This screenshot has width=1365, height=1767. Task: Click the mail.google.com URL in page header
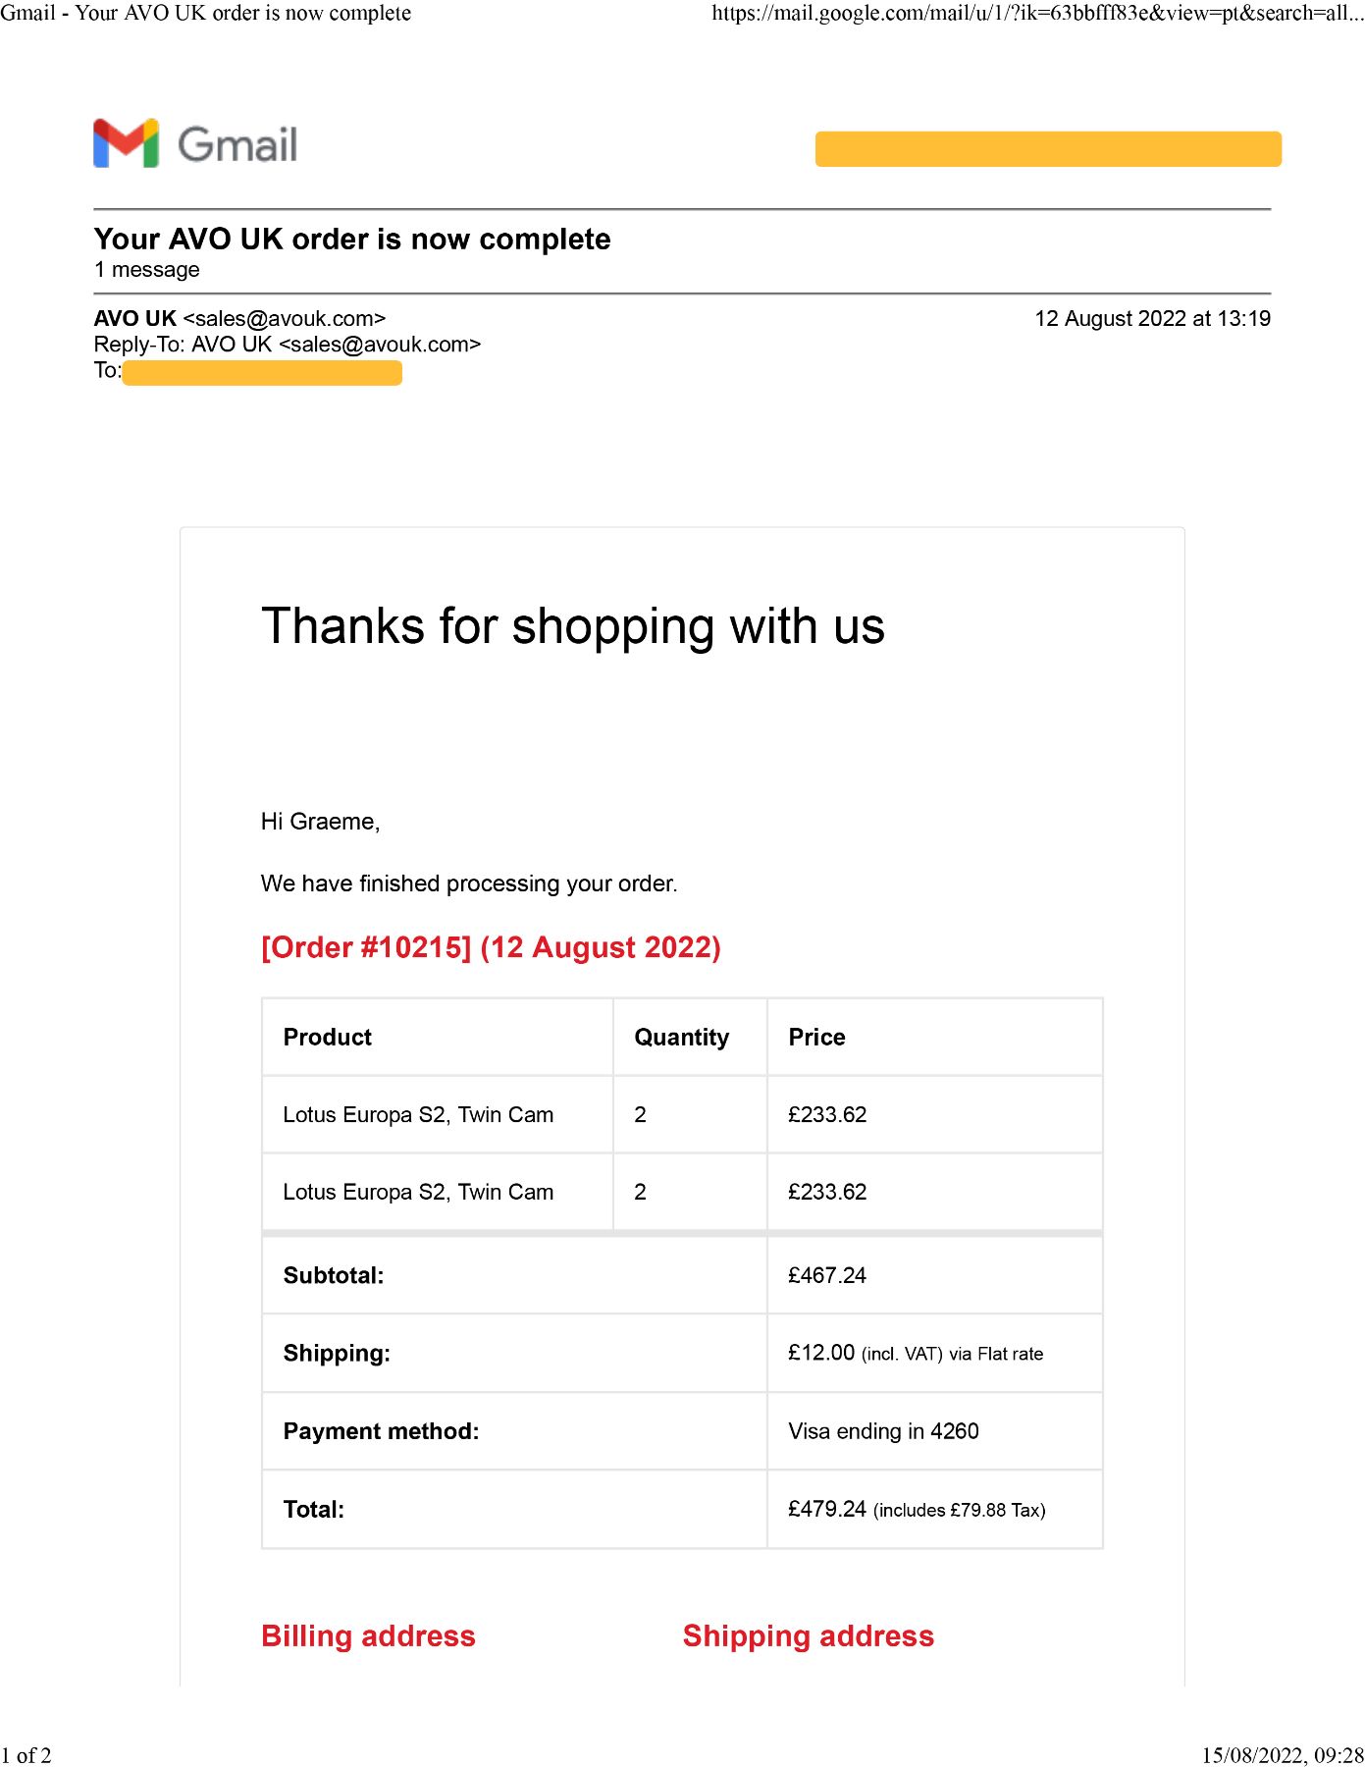click(x=1038, y=13)
